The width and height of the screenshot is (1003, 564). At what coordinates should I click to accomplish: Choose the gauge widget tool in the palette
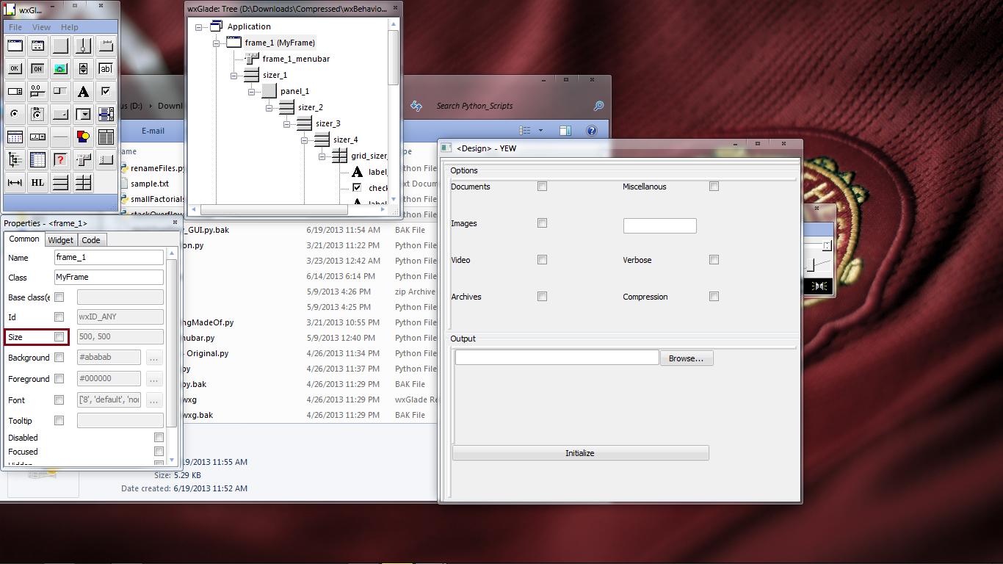[60, 91]
